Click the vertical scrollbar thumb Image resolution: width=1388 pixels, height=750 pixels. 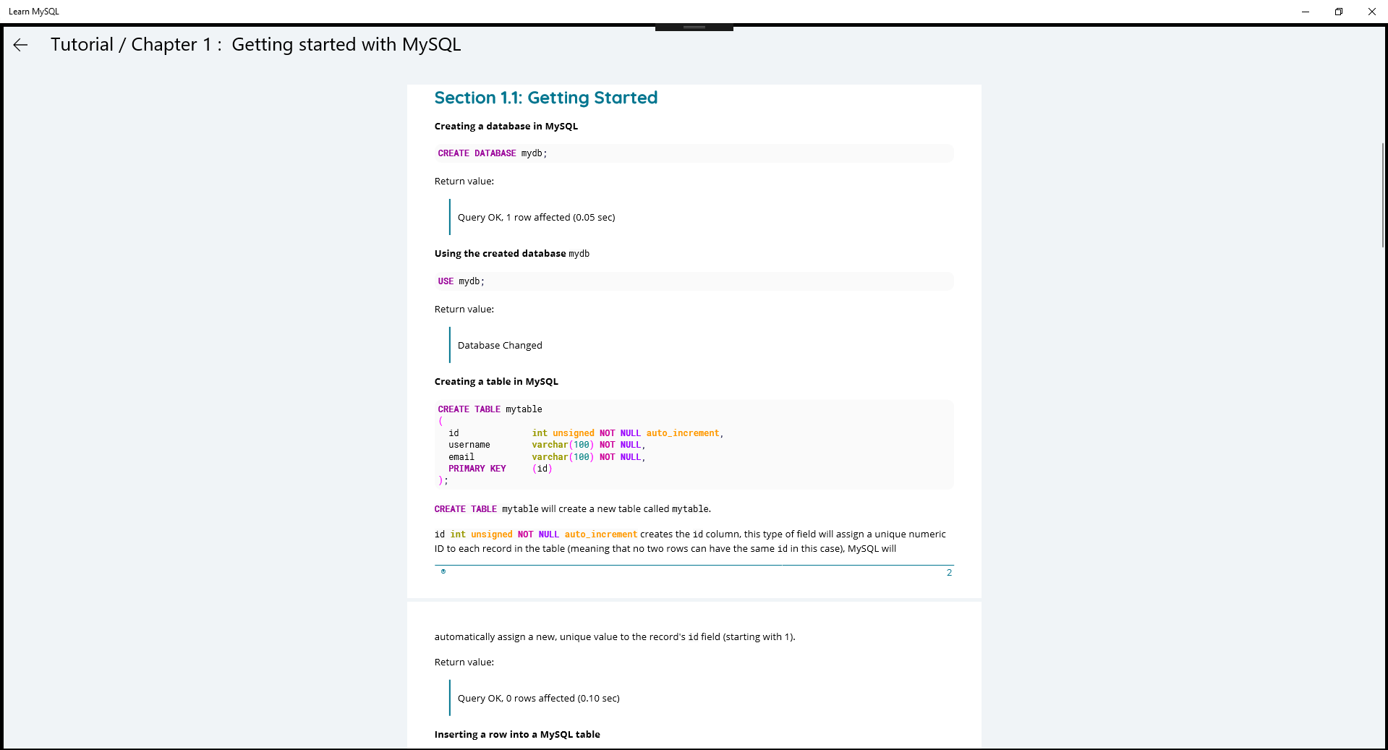click(x=1383, y=195)
